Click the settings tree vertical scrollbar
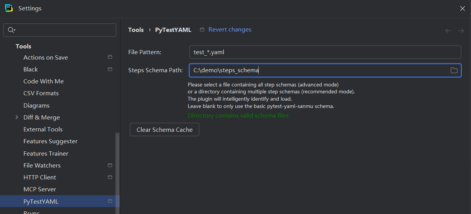 [117, 173]
